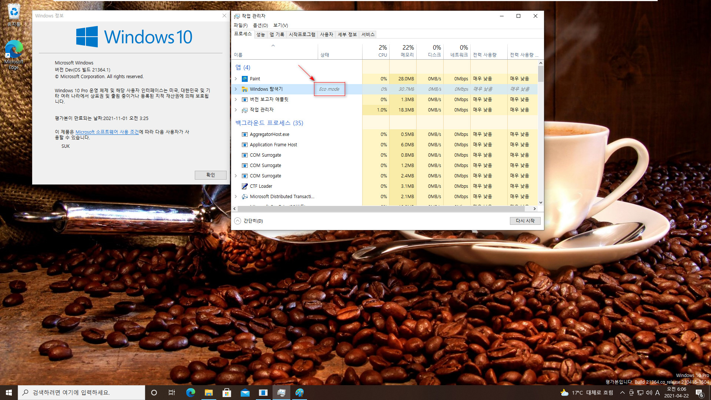Click the taskbar search input box

[81, 393]
